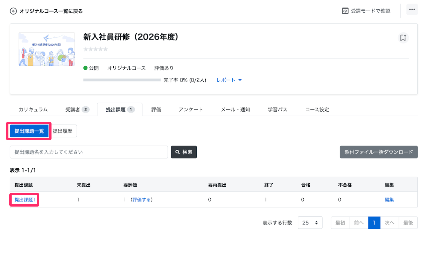Switch to the 受講者 tab
The width and height of the screenshot is (429, 269).
click(x=77, y=110)
